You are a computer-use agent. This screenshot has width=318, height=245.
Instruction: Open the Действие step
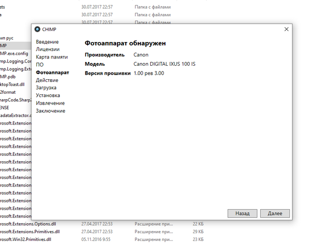47,80
